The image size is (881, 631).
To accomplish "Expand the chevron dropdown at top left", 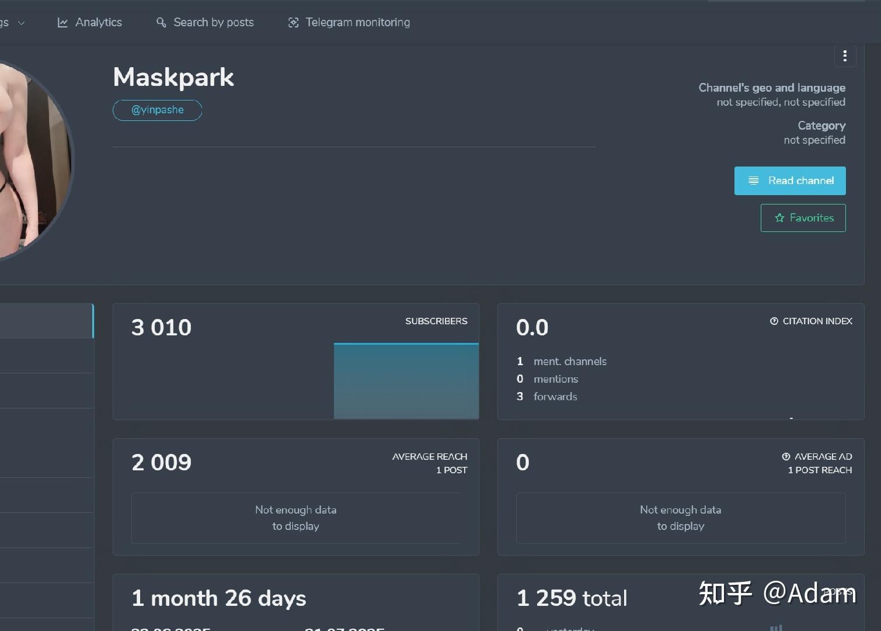I will click(x=22, y=23).
